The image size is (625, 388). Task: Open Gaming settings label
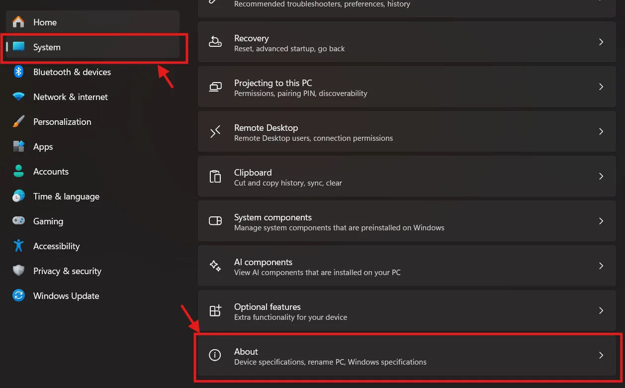click(x=48, y=221)
